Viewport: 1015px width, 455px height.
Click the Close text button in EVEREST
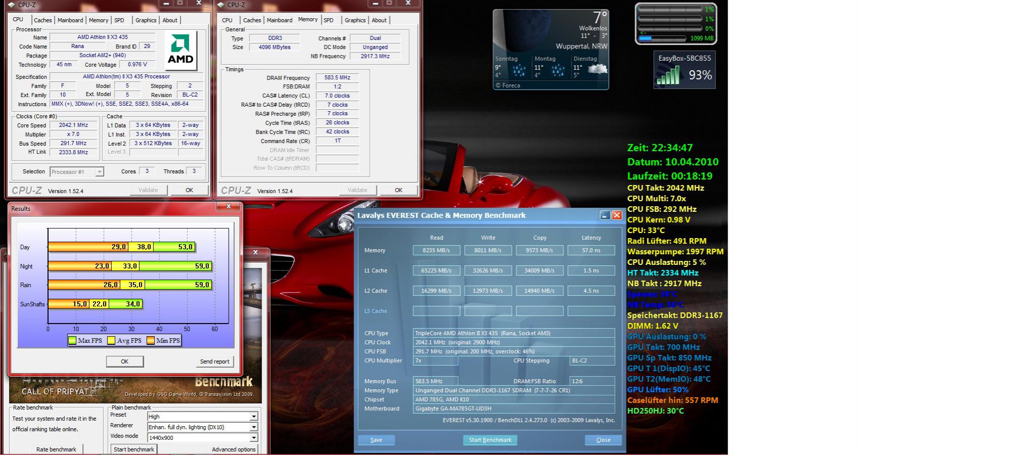(x=603, y=440)
